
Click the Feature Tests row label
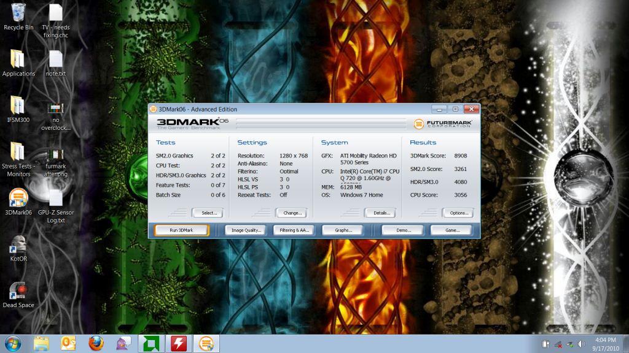pos(173,185)
